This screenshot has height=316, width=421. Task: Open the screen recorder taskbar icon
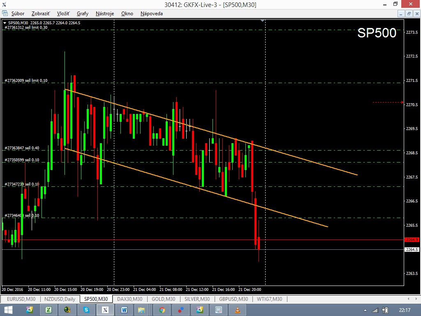pyautogui.click(x=219, y=310)
